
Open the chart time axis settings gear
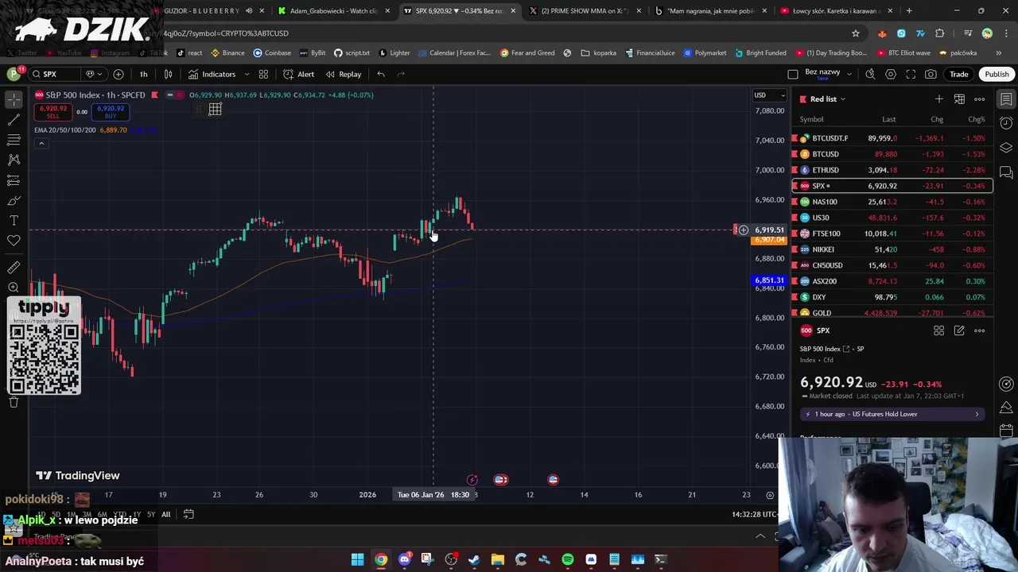tap(770, 495)
